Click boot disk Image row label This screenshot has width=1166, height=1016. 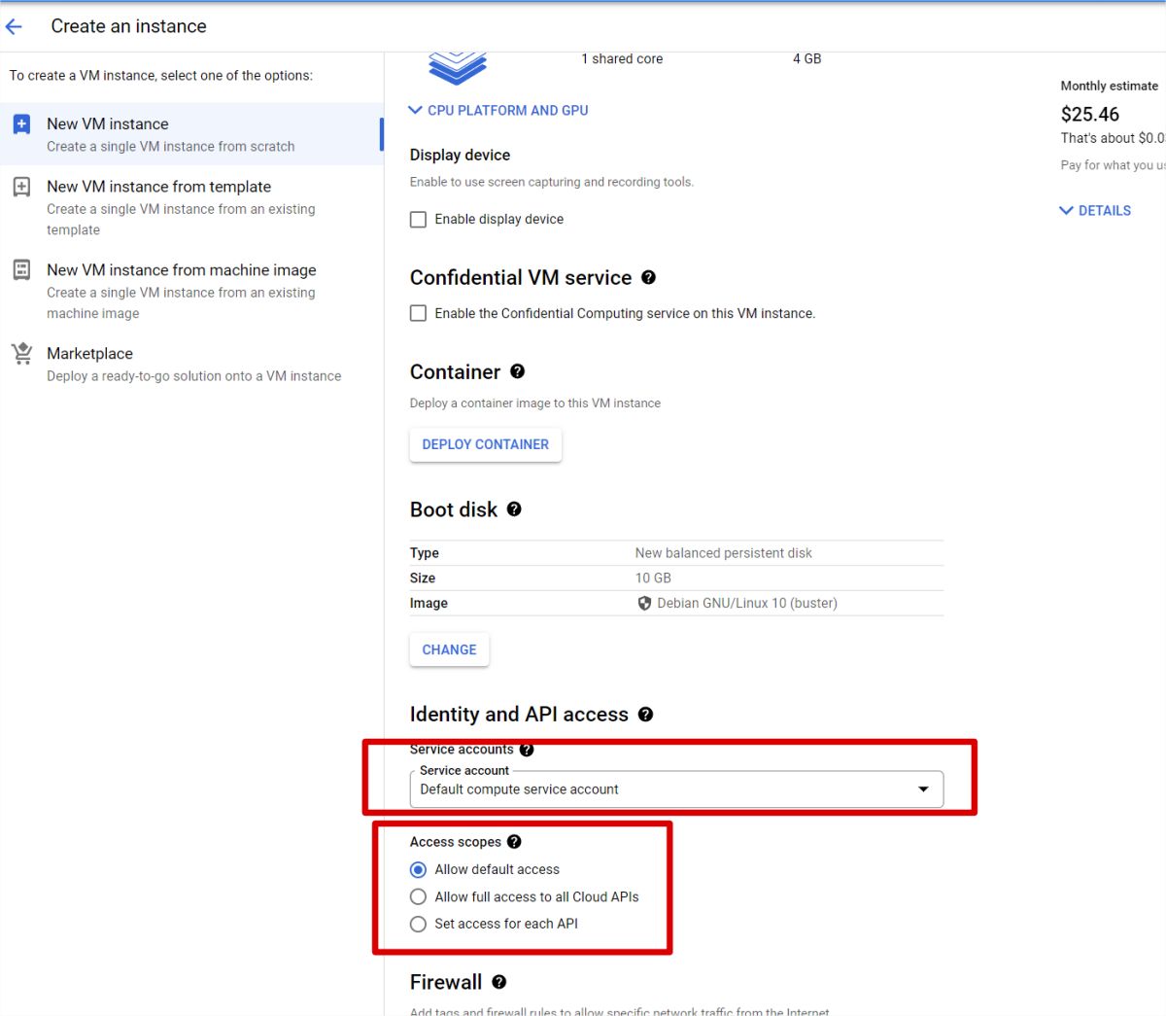pos(429,604)
